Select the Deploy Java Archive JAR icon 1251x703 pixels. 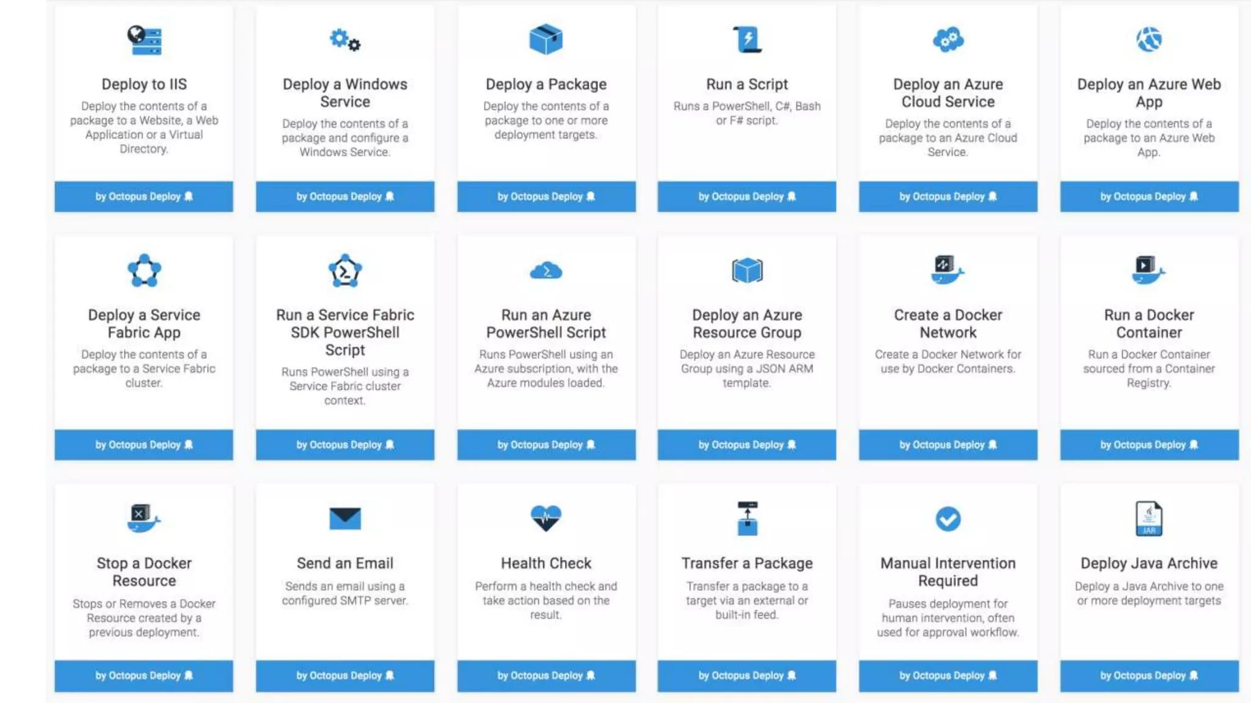1149,519
